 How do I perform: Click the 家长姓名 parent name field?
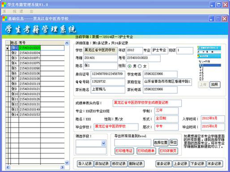click(108, 89)
